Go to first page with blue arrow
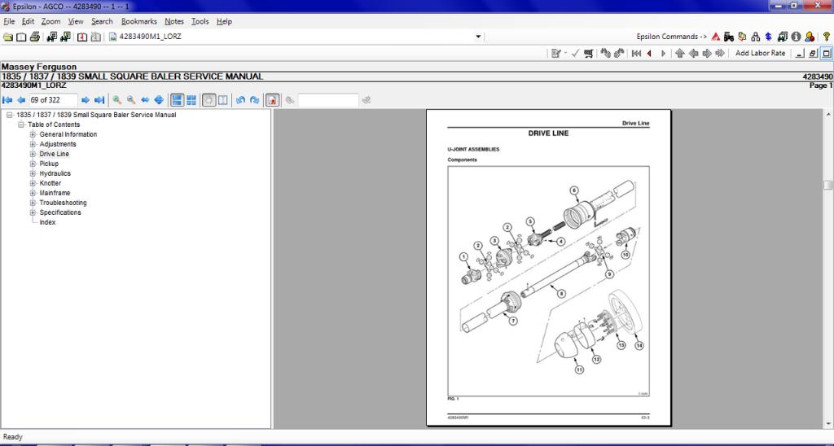This screenshot has width=834, height=446. point(7,100)
